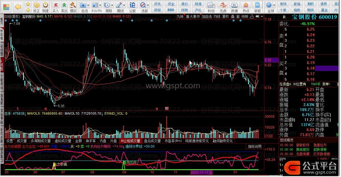Click the 新致软件 alert entry

(x=303, y=145)
